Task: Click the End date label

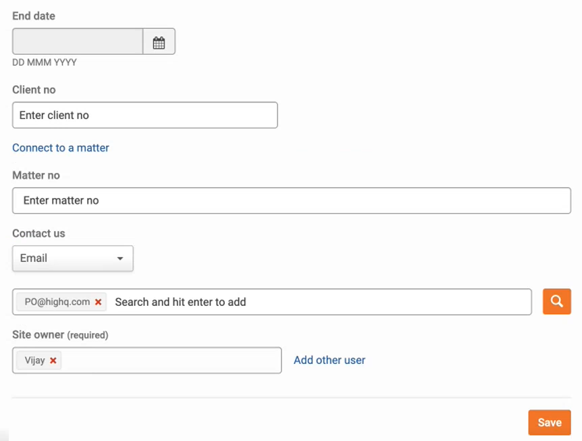Action: click(34, 16)
